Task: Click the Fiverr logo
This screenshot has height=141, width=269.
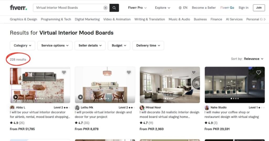Action: tap(18, 8)
